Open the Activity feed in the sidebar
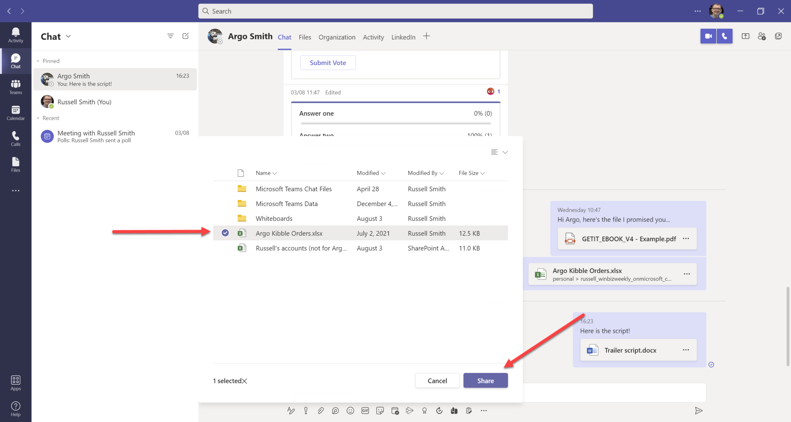Viewport: 791px width, 422px height. pyautogui.click(x=15, y=35)
